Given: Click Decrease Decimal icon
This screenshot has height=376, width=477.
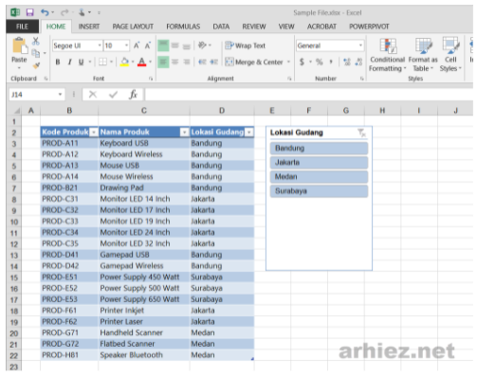Looking at the screenshot, I should pyautogui.click(x=358, y=62).
